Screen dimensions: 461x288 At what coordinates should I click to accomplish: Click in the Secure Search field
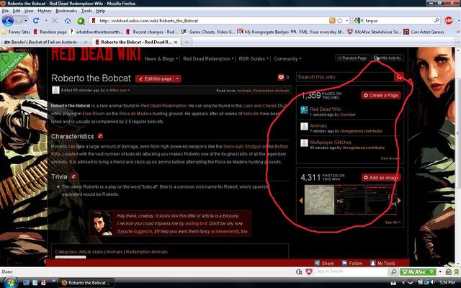point(351,271)
